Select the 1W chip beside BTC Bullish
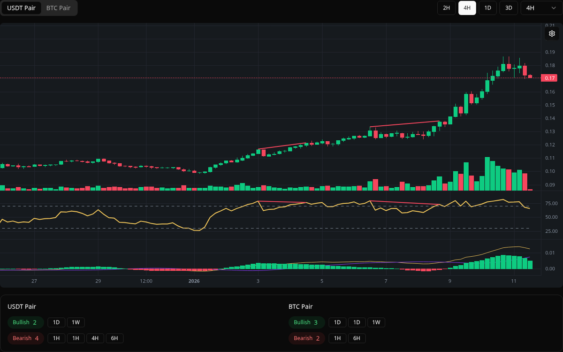563x352 pixels. pos(376,322)
